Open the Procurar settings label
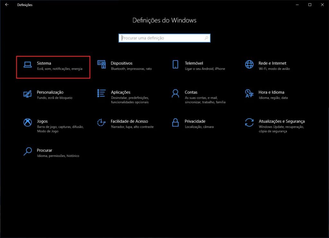The image size is (329, 238). pyautogui.click(x=44, y=150)
